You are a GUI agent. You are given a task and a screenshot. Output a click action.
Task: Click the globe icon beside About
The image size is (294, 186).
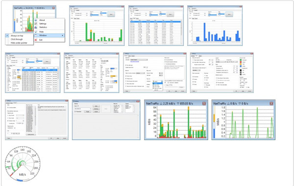click(36, 20)
